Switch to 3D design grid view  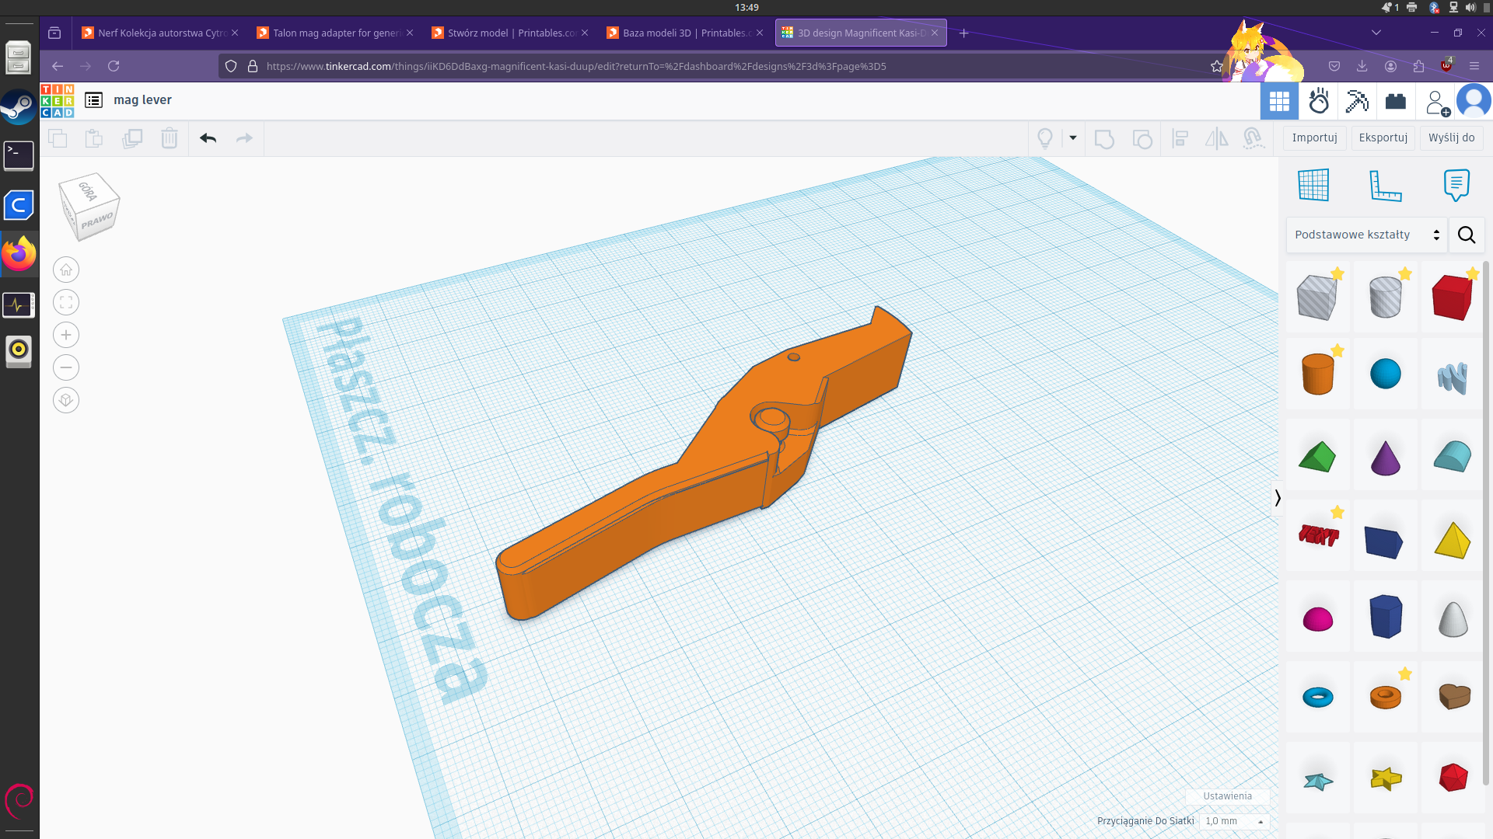1279,101
